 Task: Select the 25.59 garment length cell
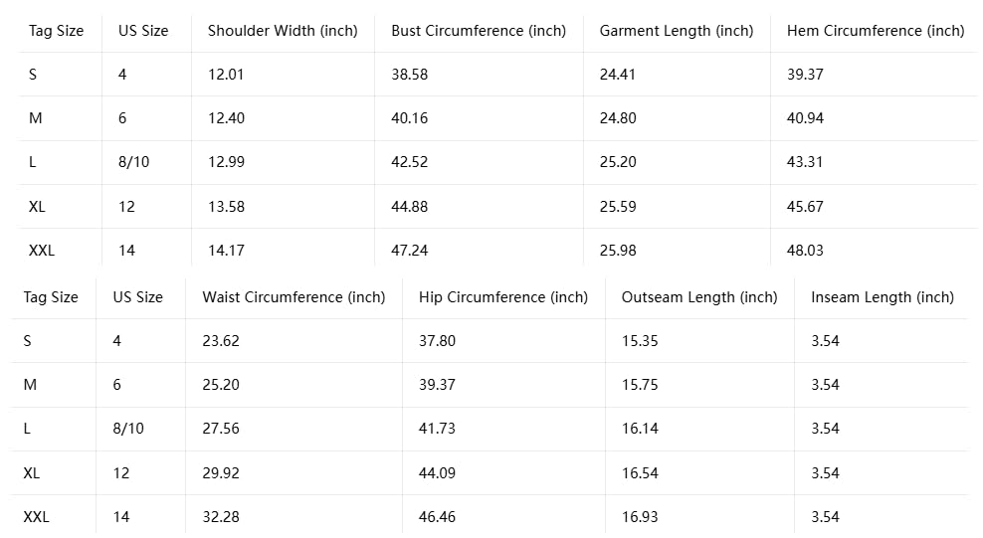[618, 207]
